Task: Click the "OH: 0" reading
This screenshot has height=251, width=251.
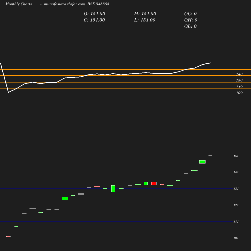Action: (191, 20)
